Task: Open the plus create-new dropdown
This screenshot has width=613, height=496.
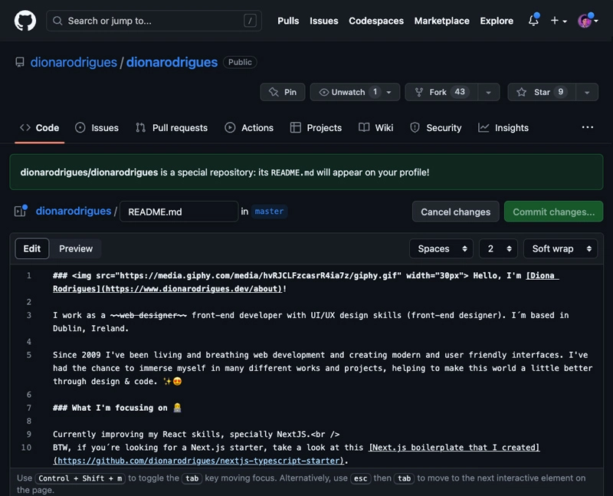Action: pos(559,21)
